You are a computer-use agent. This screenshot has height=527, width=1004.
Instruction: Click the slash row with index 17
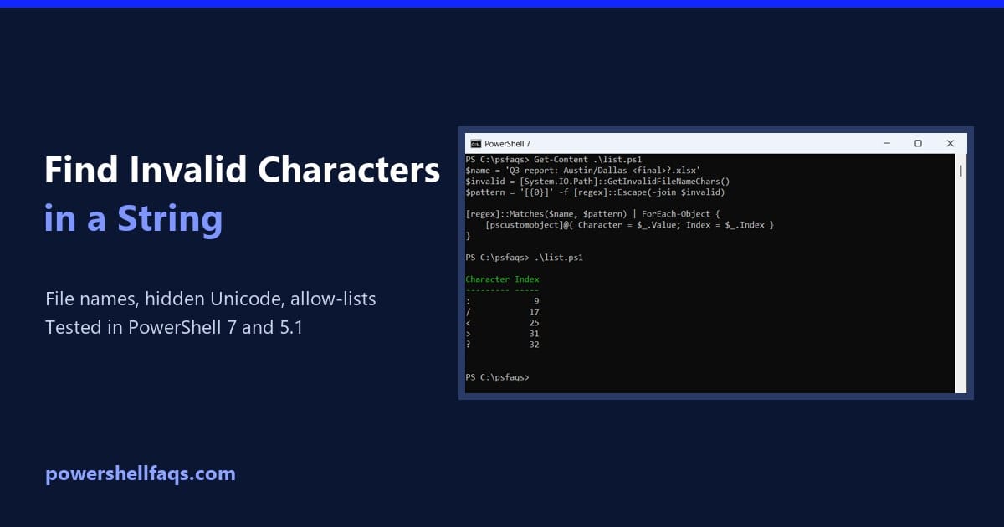[x=502, y=312]
